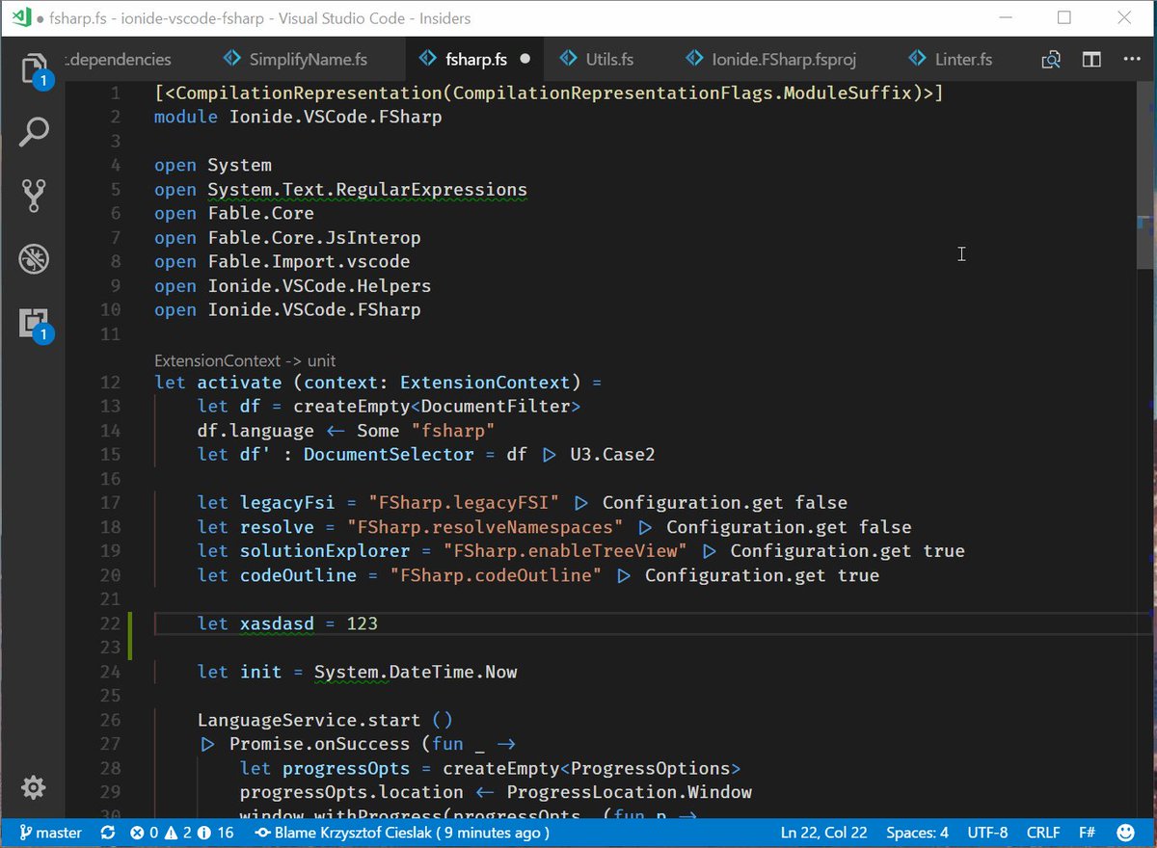The width and height of the screenshot is (1157, 848).
Task: Switch to the paket.dependencies tab
Action: click(x=118, y=59)
